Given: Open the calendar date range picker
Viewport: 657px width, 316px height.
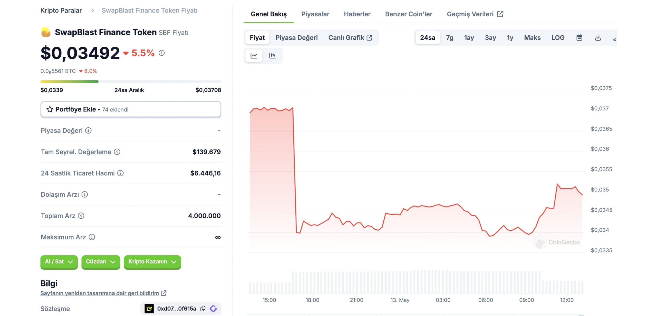Looking at the screenshot, I should [579, 38].
